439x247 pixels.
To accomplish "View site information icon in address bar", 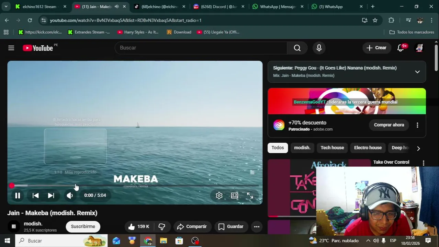I will (x=44, y=20).
